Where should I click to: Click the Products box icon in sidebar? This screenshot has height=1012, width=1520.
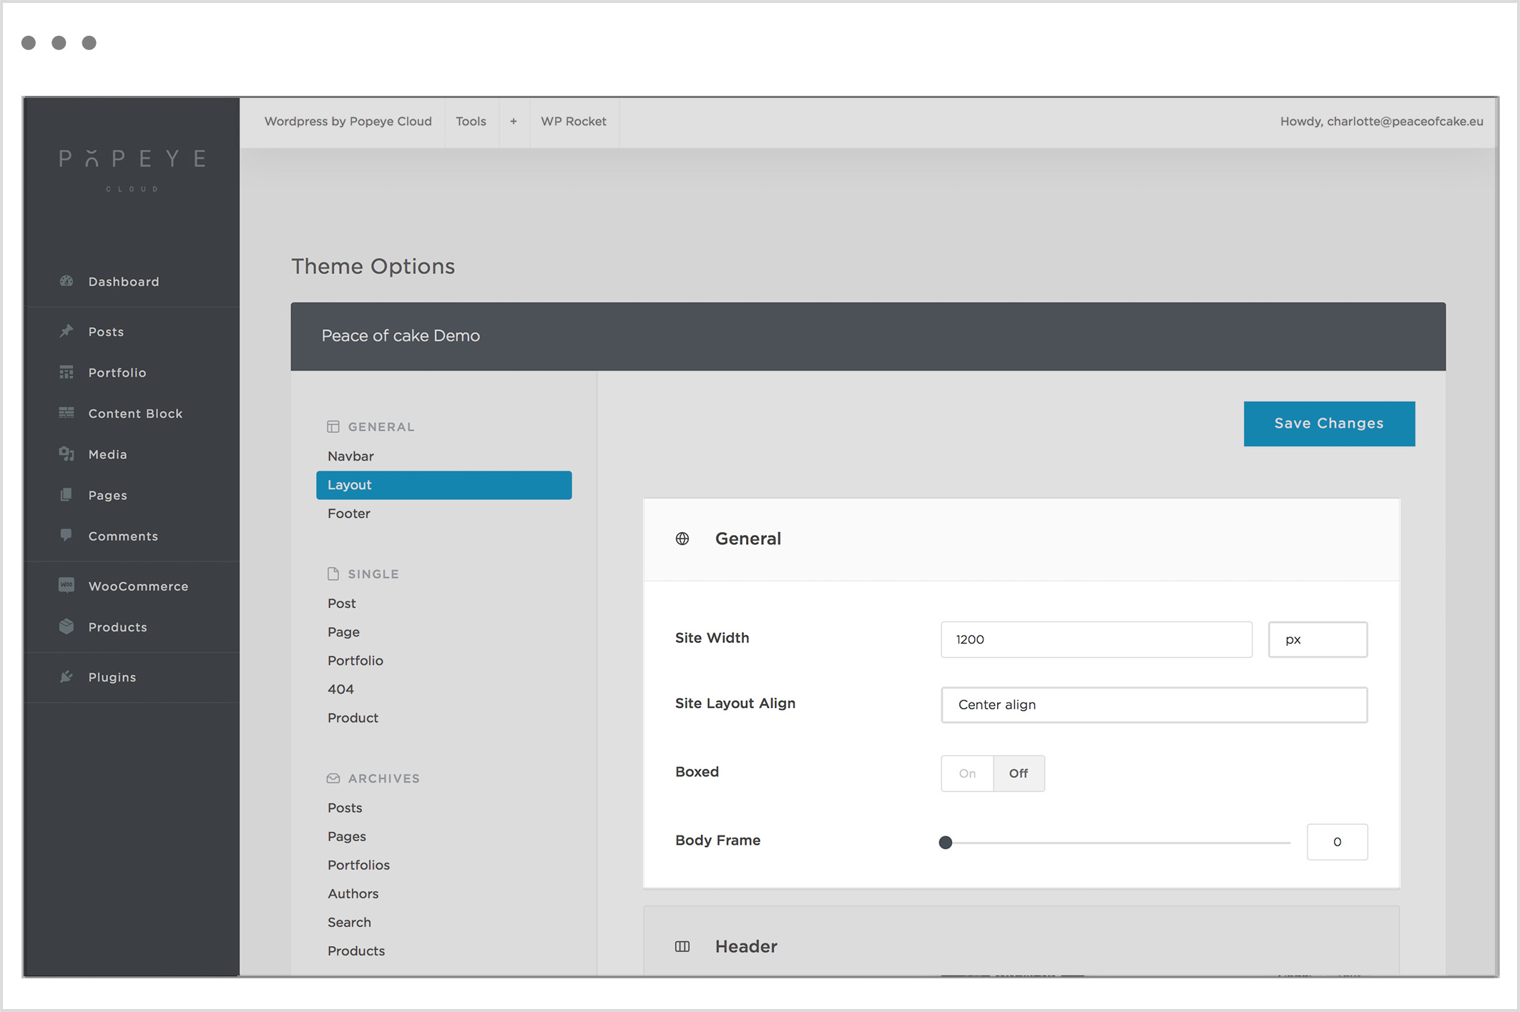67,626
